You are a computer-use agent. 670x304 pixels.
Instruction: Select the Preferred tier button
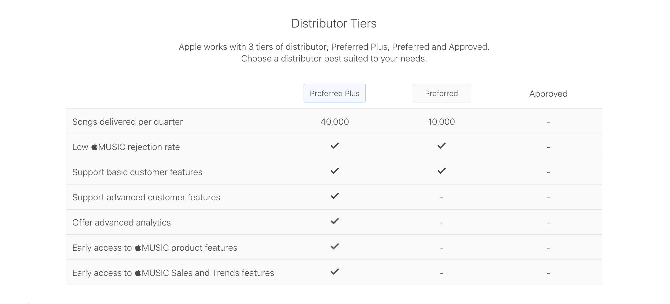[x=441, y=93]
